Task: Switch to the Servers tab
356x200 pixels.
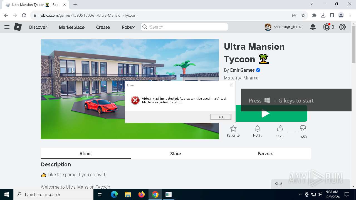Action: point(265,154)
